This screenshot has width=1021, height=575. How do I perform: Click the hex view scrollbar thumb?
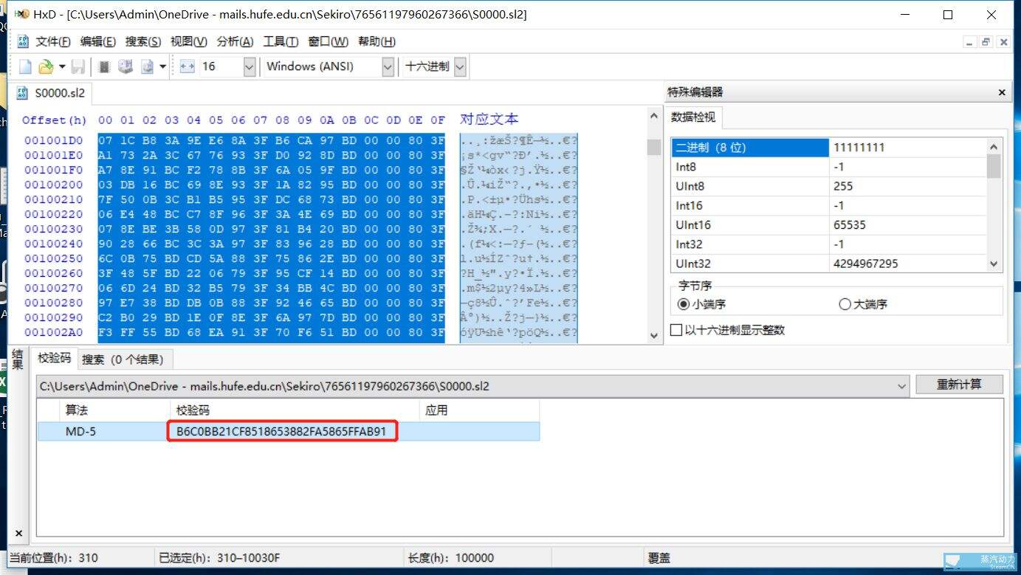click(654, 147)
